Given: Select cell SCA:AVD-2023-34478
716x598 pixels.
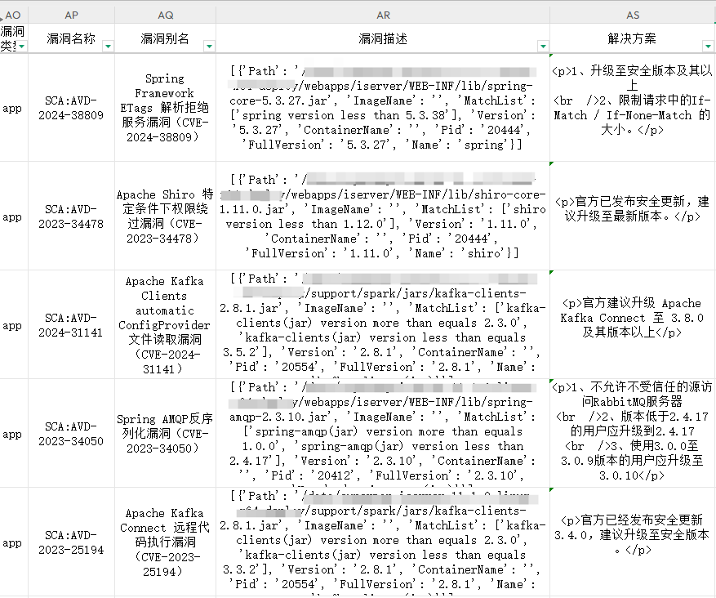Looking at the screenshot, I should point(71,216).
